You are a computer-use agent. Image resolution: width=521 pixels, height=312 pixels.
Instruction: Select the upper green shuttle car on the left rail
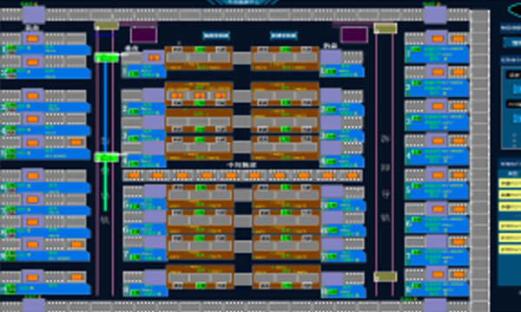point(107,58)
